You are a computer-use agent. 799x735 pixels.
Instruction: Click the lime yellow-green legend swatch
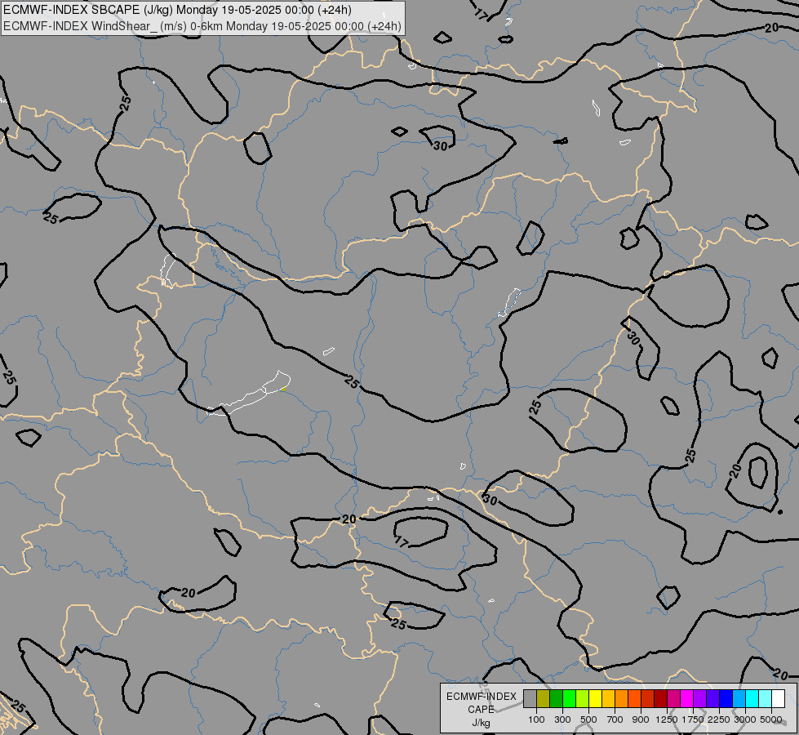[x=582, y=698]
